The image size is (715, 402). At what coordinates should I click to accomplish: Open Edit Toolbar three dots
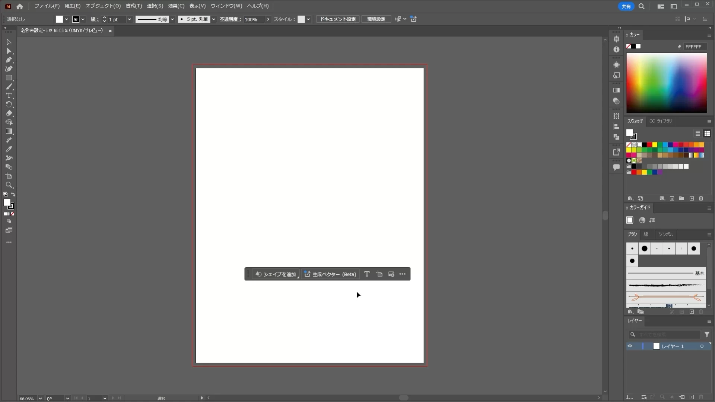click(9, 242)
